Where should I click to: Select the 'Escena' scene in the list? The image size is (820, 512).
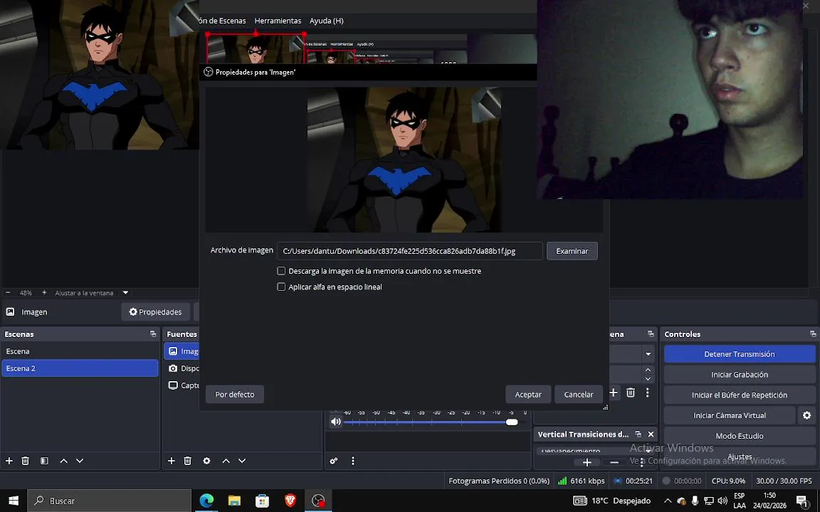click(x=80, y=351)
